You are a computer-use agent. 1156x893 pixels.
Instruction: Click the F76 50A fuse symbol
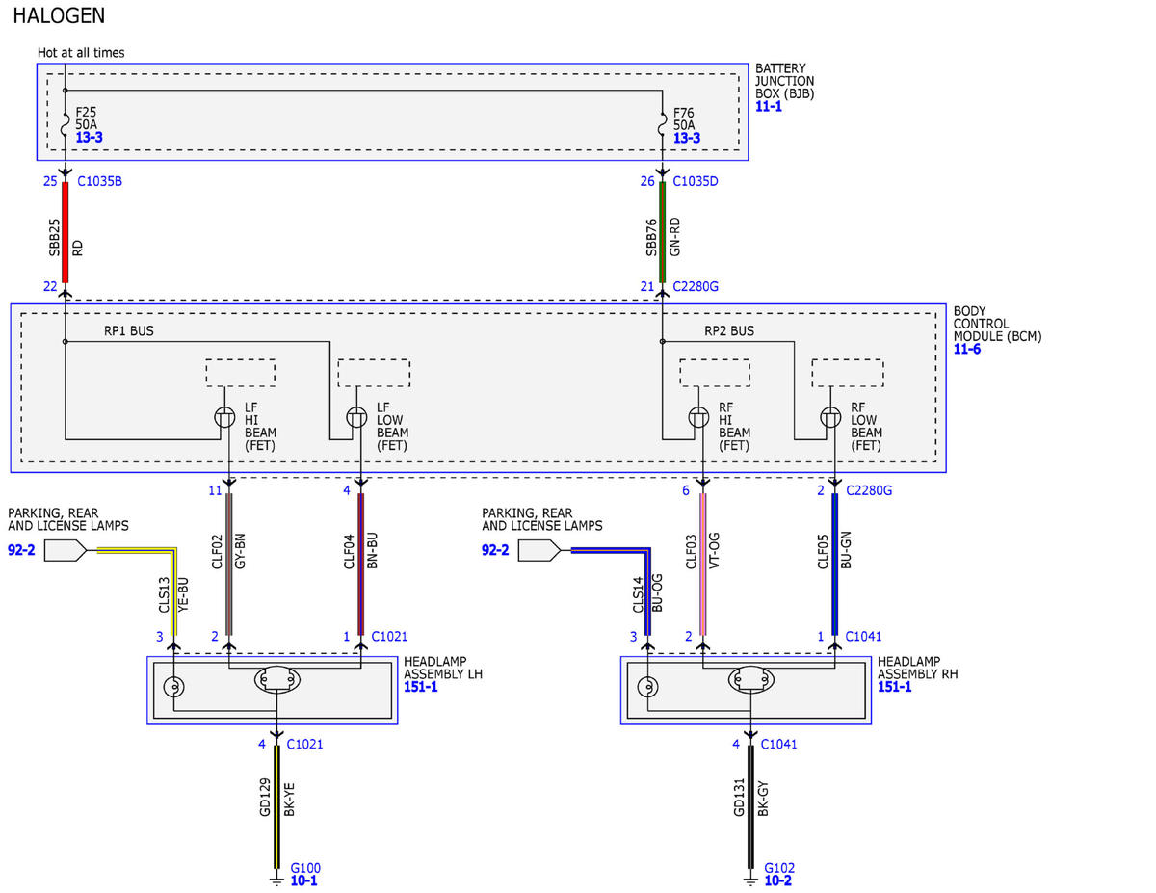coord(663,126)
